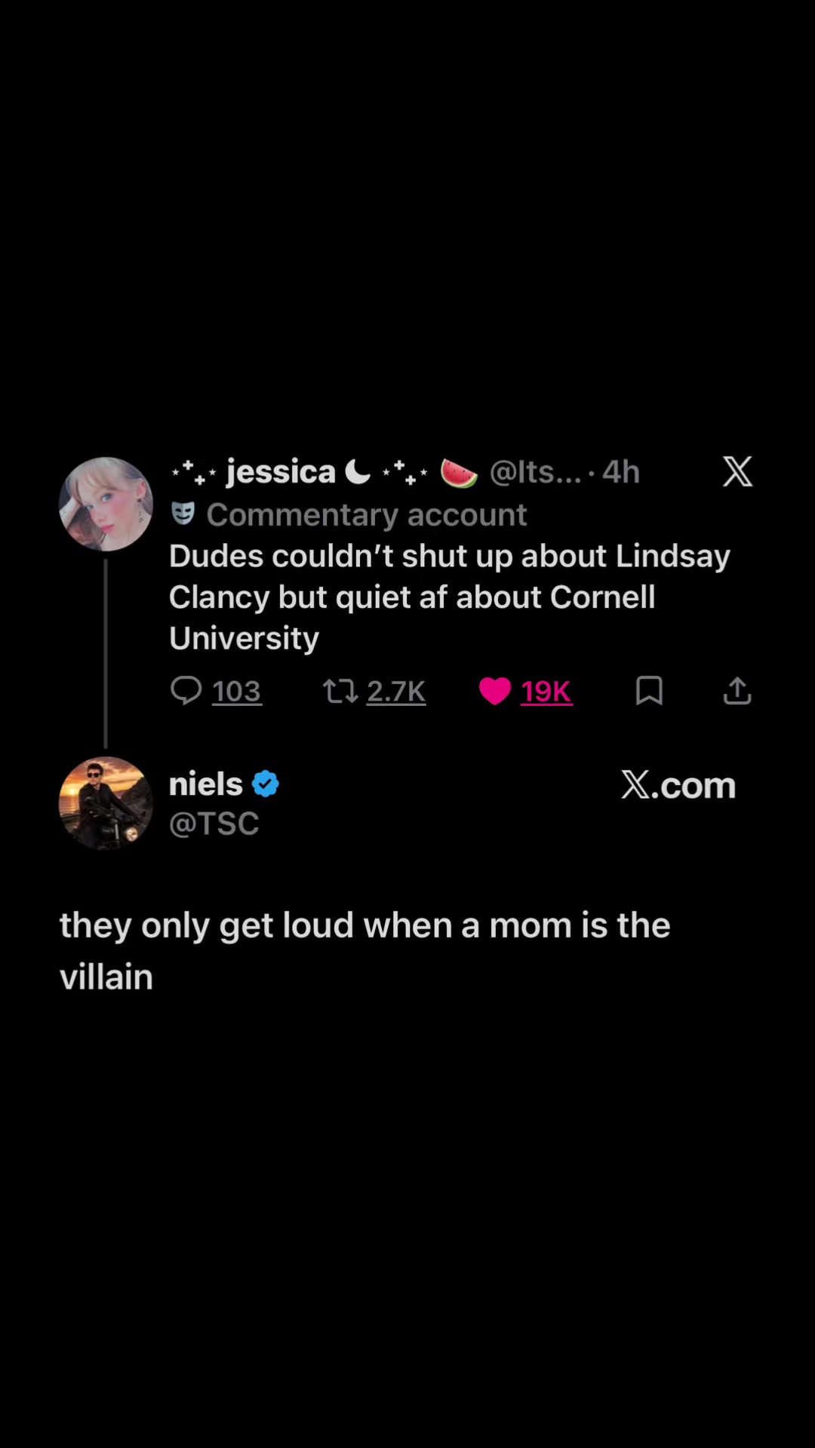Click the Commentary account label
Viewport: 815px width, 1448px height.
(367, 515)
